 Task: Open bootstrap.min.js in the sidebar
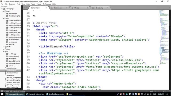(x=14, y=56)
